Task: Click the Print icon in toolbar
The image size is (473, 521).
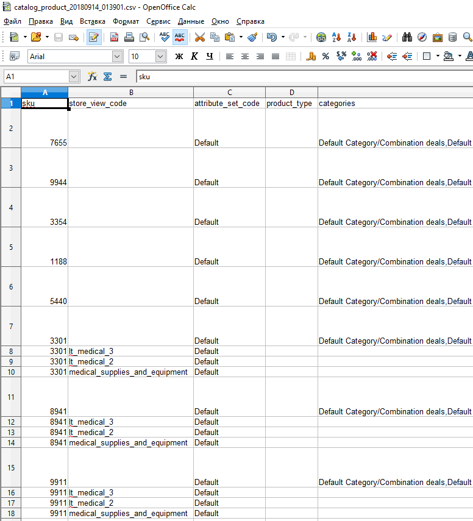Action: coord(129,37)
